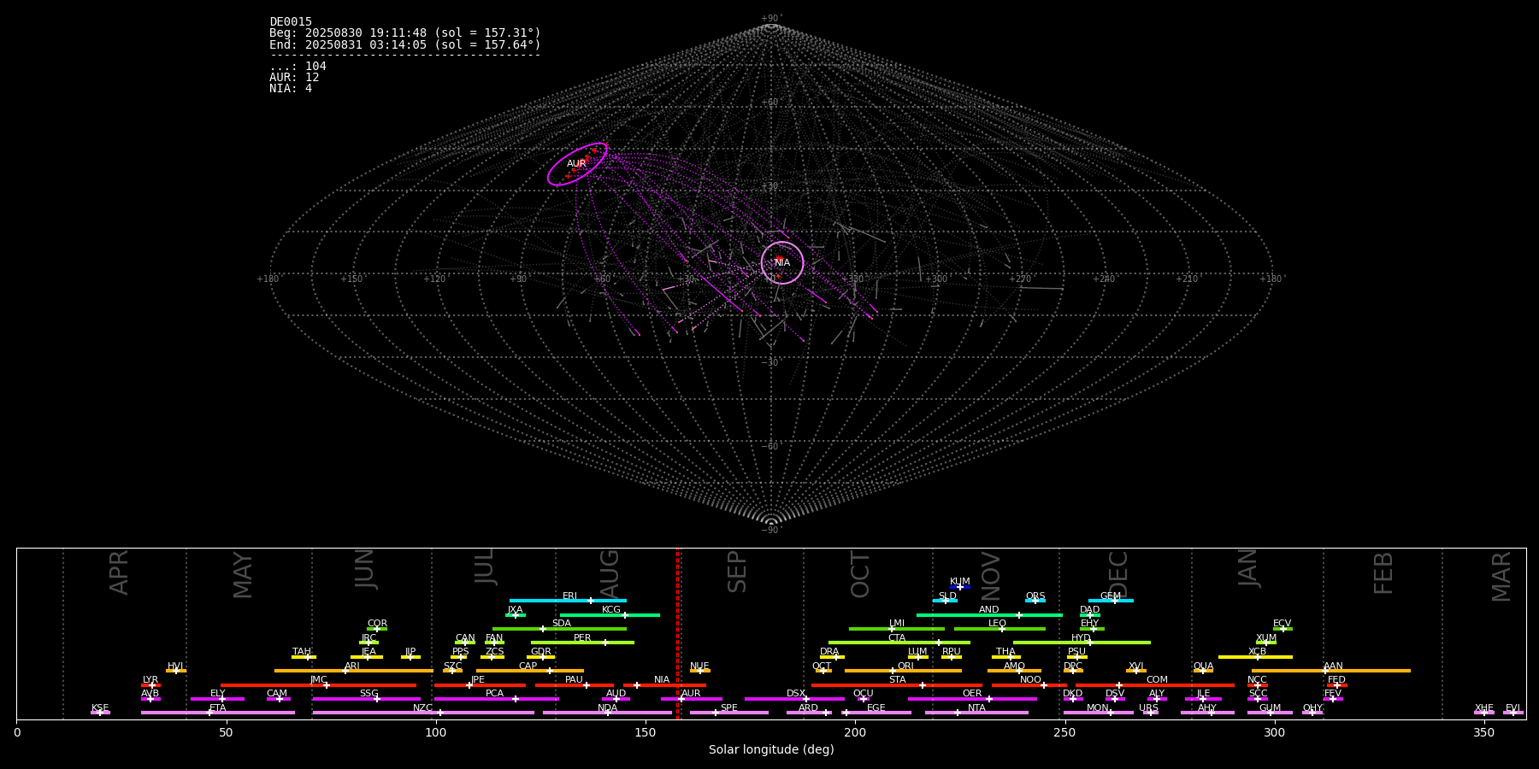Click the KCG shower label
The height and width of the screenshot is (769, 1539).
tap(611, 610)
